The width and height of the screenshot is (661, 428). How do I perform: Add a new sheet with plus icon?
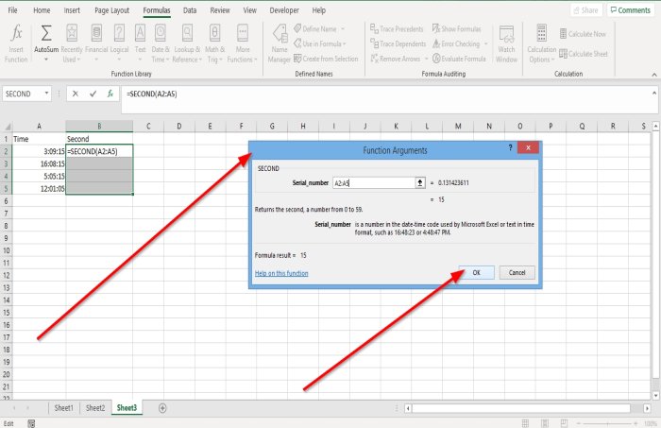coord(162,408)
